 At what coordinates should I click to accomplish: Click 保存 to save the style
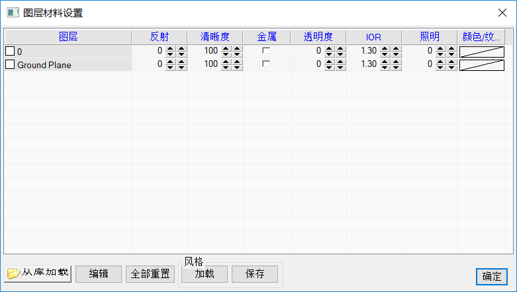coord(255,274)
